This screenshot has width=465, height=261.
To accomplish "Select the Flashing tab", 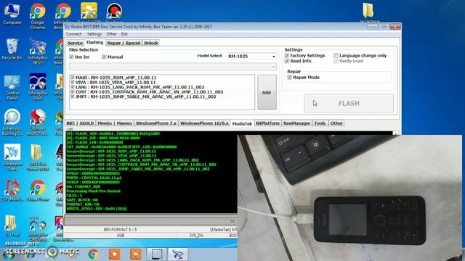I will [94, 42].
